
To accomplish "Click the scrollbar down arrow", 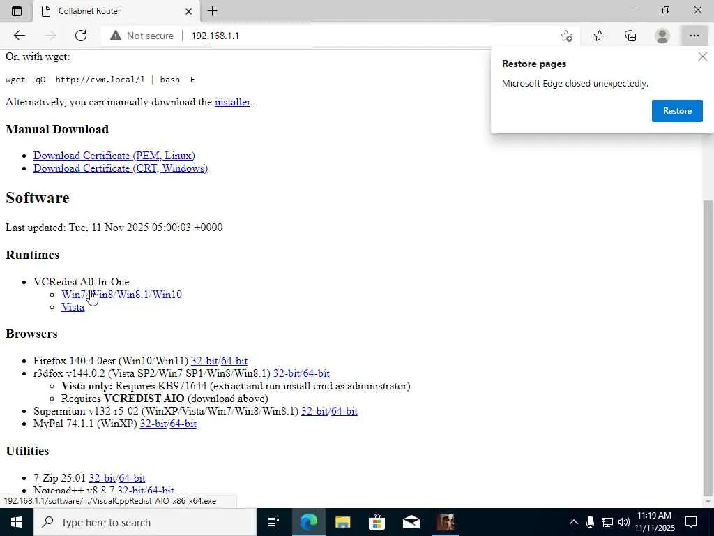I will pyautogui.click(x=708, y=501).
